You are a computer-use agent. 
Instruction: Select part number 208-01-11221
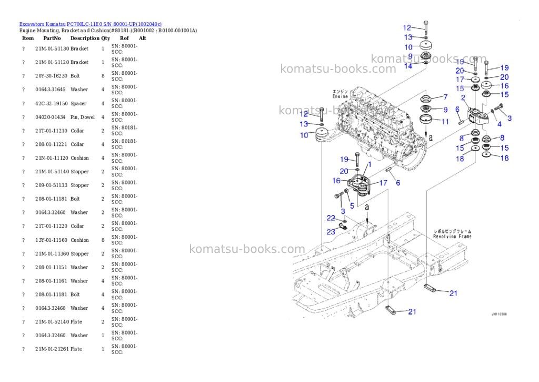[x=51, y=144]
